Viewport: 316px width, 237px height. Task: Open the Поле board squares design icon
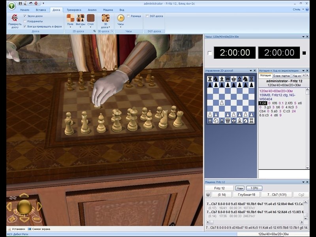[70, 18]
